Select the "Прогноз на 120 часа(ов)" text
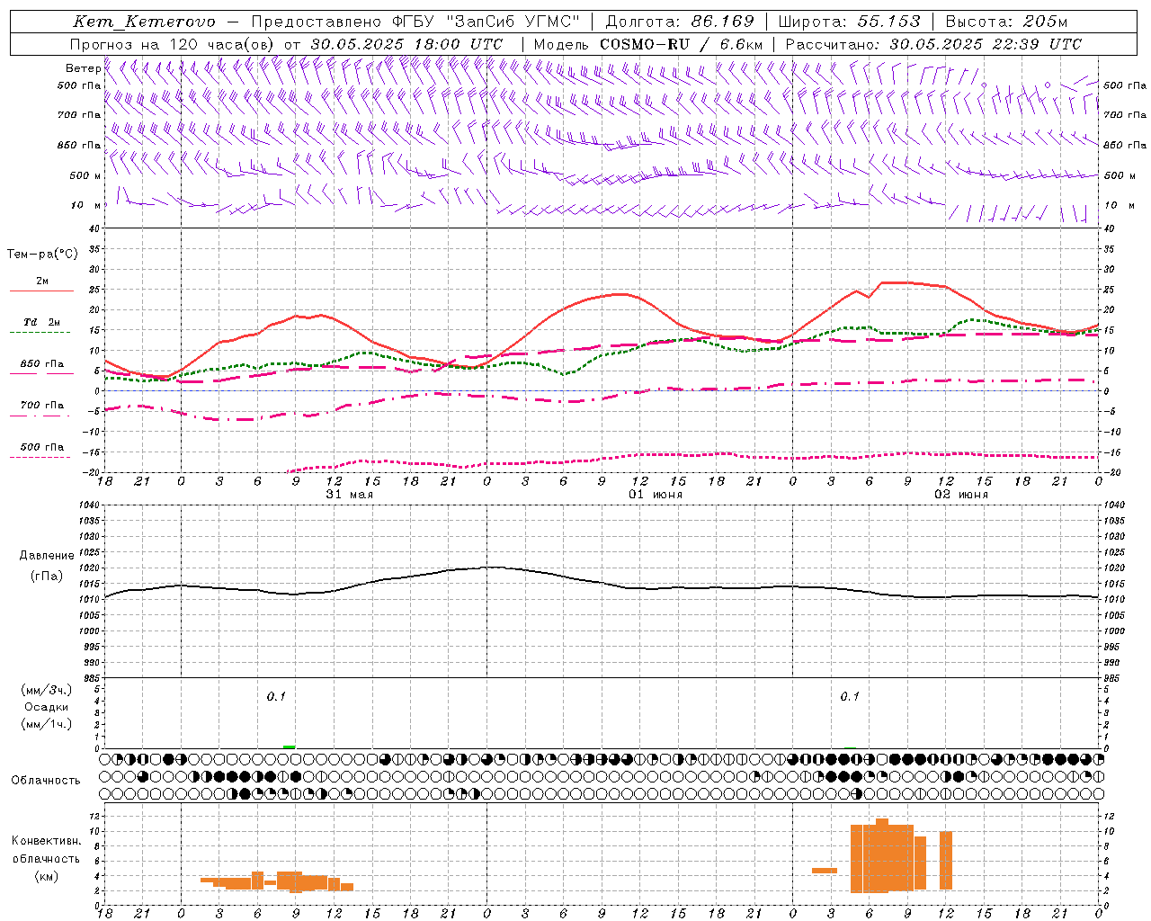 tap(174, 44)
